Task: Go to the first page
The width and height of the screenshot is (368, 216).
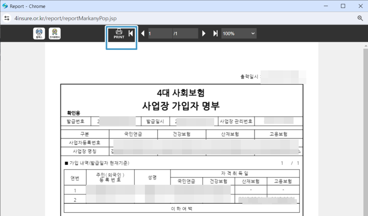Action: coord(131,33)
